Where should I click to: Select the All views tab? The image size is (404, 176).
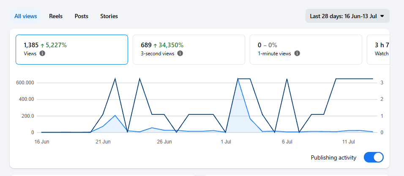tap(25, 16)
